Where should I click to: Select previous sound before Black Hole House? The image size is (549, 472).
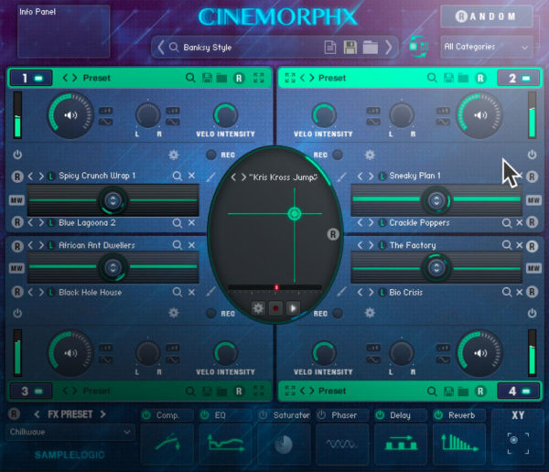point(30,292)
